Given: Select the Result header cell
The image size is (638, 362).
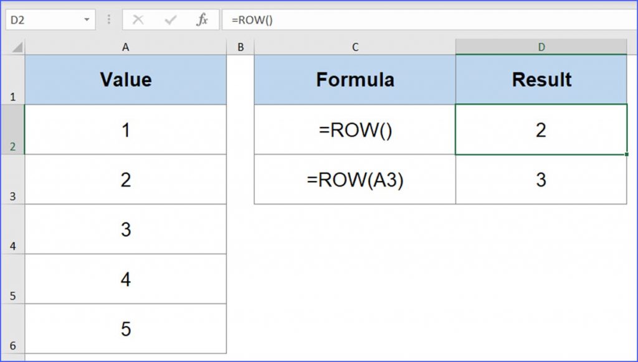Looking at the screenshot, I should (x=541, y=80).
